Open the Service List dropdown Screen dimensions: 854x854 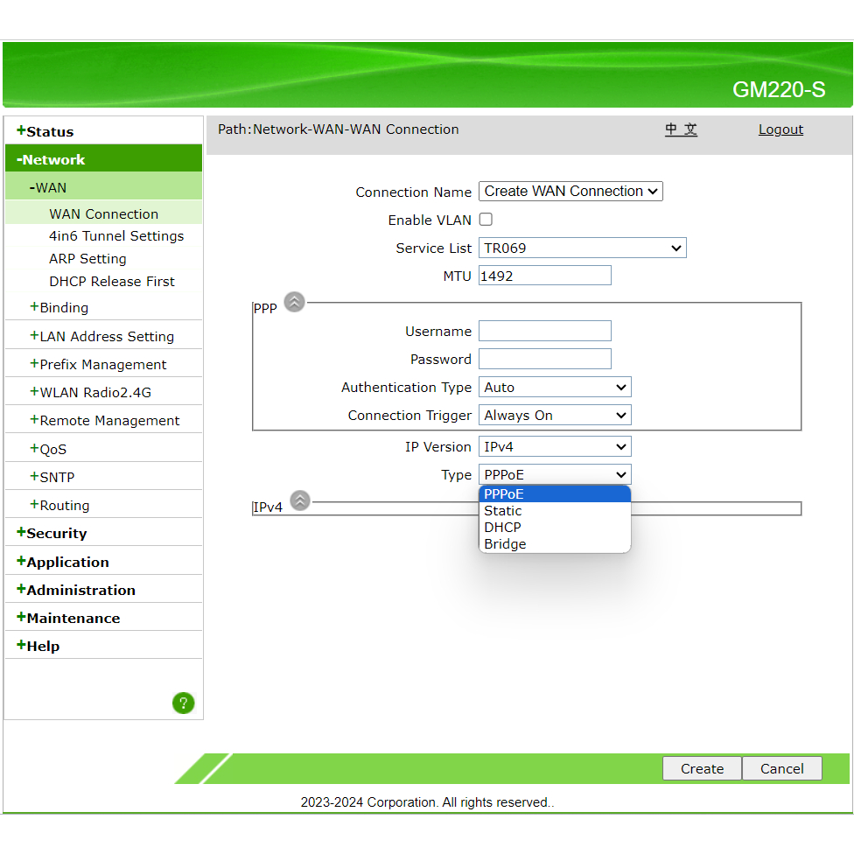pyautogui.click(x=582, y=248)
